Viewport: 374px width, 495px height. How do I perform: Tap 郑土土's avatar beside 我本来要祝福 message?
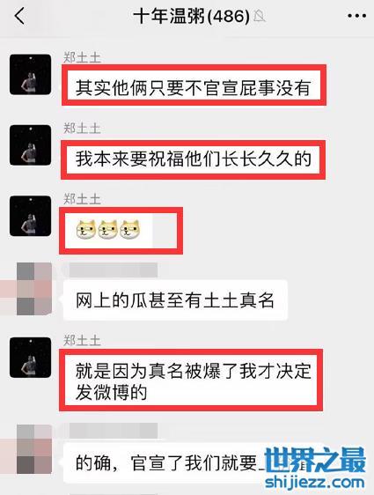pyautogui.click(x=30, y=145)
